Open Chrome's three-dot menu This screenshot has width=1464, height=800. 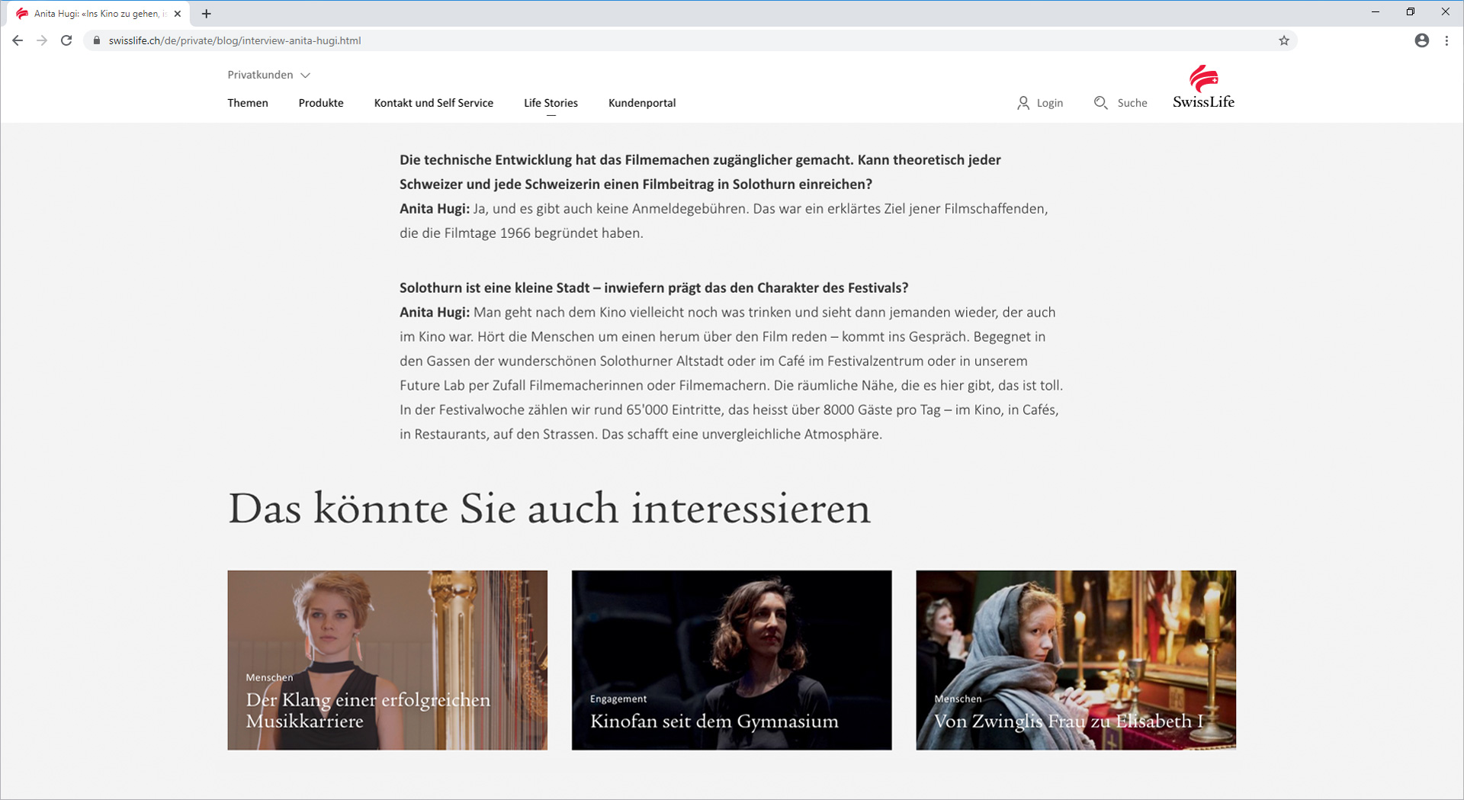point(1446,40)
